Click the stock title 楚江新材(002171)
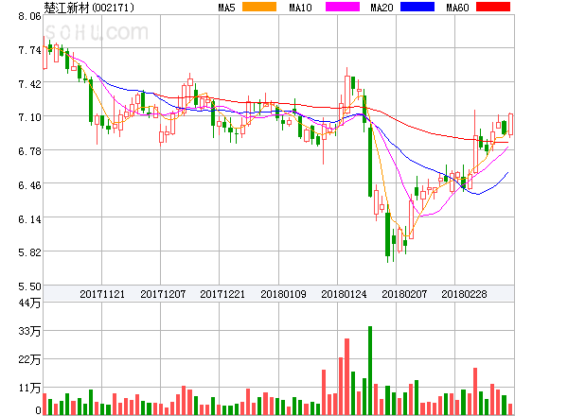 (x=89, y=8)
